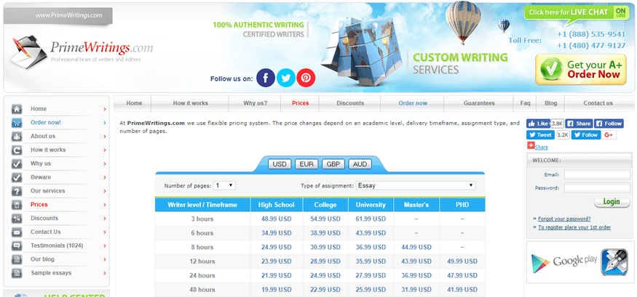Click the calculator icon beside Prices
This screenshot has width=637, height=297.
[17, 205]
